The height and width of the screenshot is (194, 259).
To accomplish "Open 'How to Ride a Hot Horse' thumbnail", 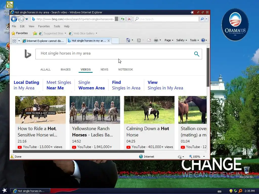I will coord(40,110).
